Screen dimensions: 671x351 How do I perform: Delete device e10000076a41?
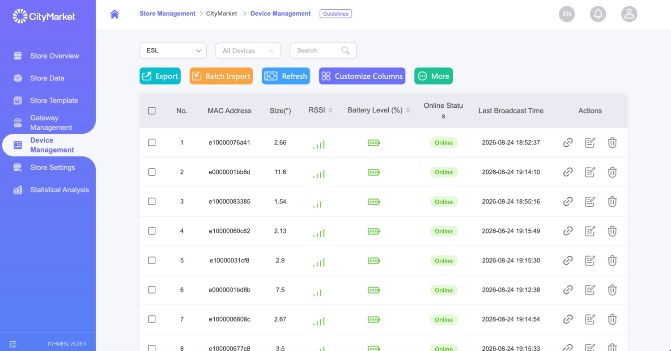(612, 143)
